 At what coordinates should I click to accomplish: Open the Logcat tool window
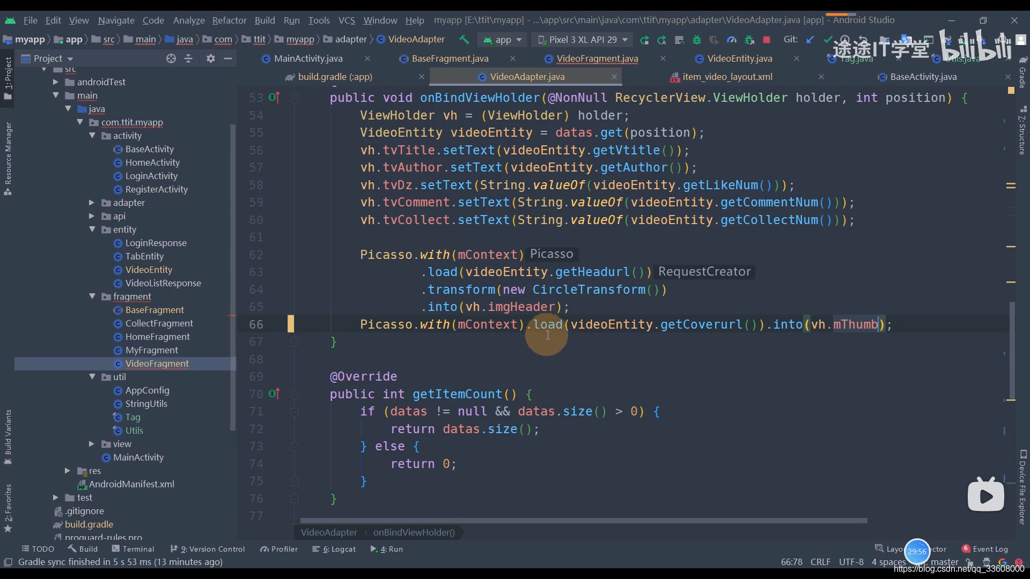pos(334,549)
